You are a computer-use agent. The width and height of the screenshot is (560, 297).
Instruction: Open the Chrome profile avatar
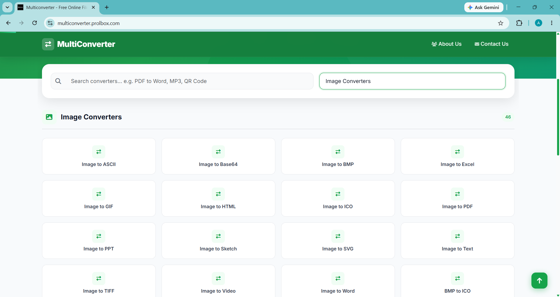coord(539,23)
